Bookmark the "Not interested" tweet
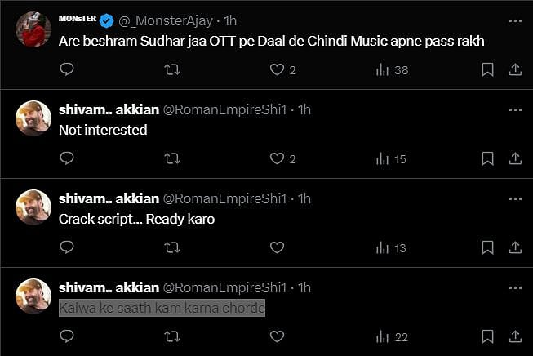This screenshot has height=356, width=533. tap(487, 158)
